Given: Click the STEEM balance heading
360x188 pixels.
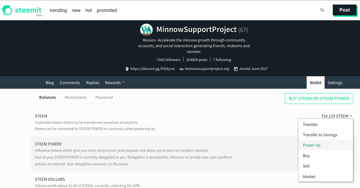Looking at the screenshot, I should (41, 116).
